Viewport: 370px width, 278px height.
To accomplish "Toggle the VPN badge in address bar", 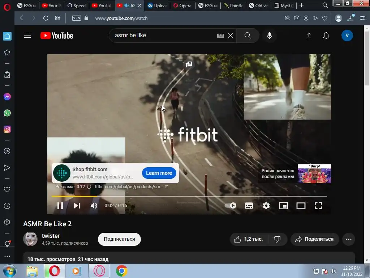I will (77, 18).
